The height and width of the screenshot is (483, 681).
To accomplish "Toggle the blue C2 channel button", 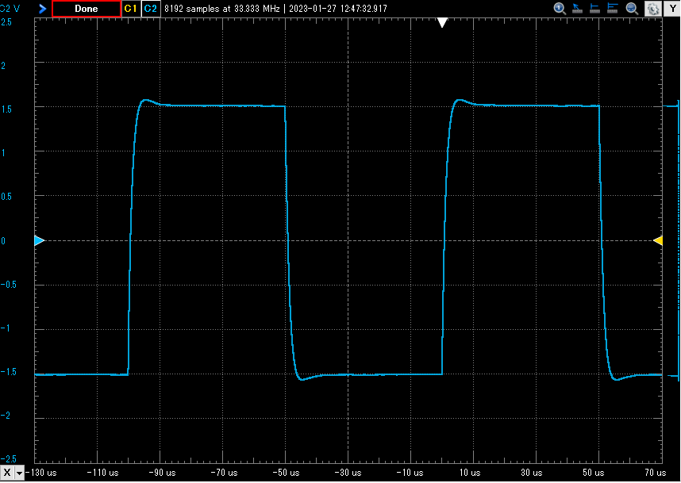I will tap(150, 9).
